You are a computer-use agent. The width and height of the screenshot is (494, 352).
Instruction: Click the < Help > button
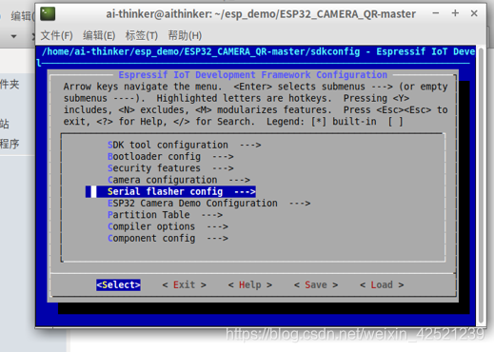point(250,284)
